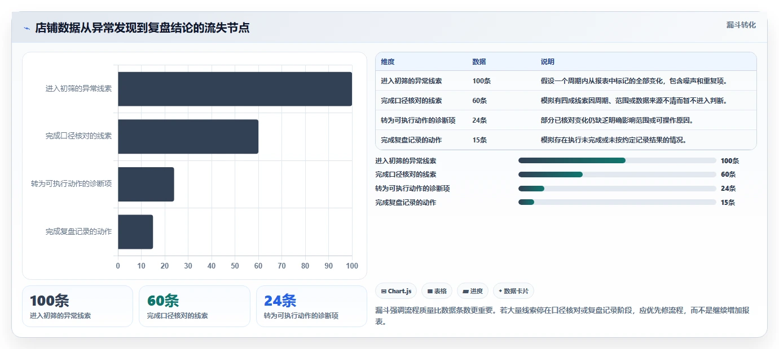Select description starting 假设一个周期内
The width and height of the screenshot is (779, 349).
pyautogui.click(x=635, y=81)
